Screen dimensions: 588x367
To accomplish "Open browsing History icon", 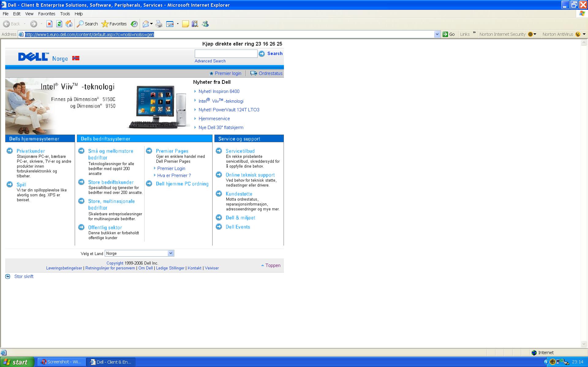I will (134, 24).
